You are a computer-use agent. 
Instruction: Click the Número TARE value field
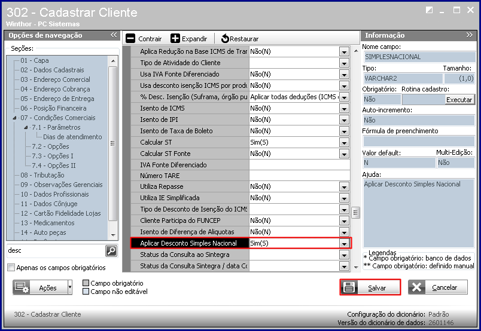[x=299, y=176]
